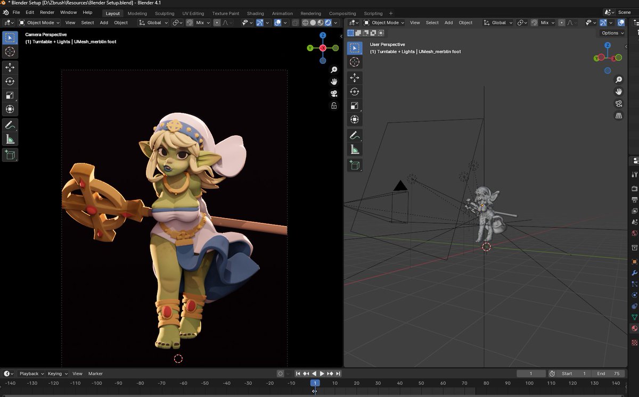
Task: Open Object Mode dropdown in right viewport
Action: (384, 22)
